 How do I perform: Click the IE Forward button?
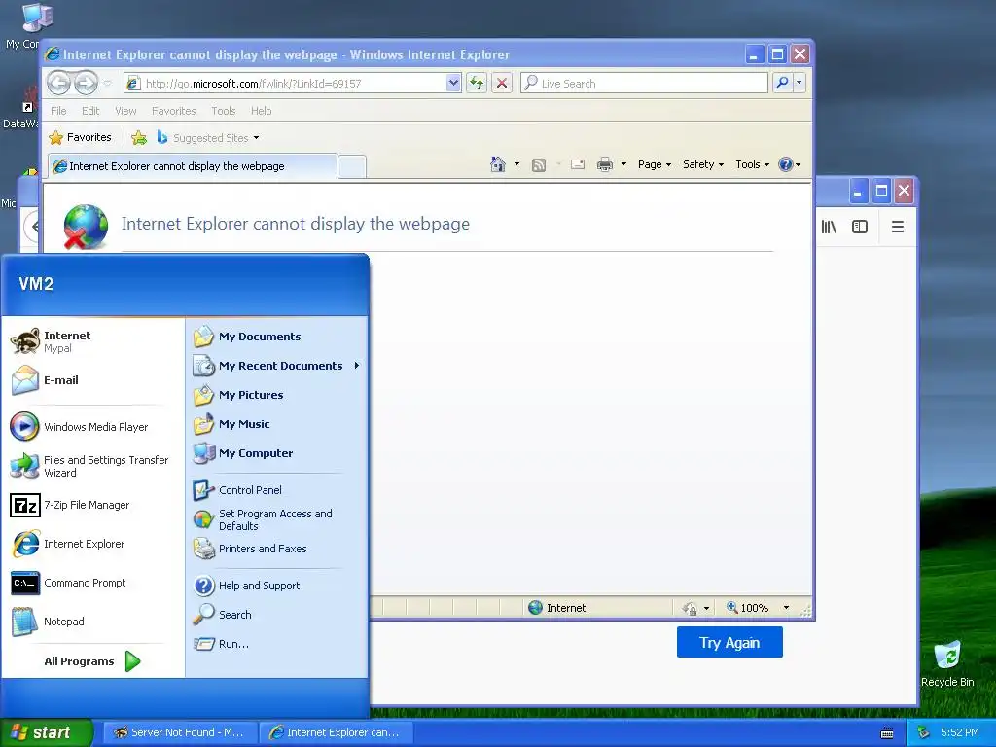tap(86, 83)
